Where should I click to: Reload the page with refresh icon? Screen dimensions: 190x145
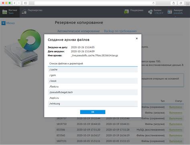coord(154,3)
